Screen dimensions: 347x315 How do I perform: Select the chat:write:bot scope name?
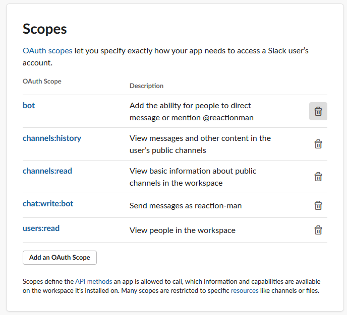click(x=48, y=204)
